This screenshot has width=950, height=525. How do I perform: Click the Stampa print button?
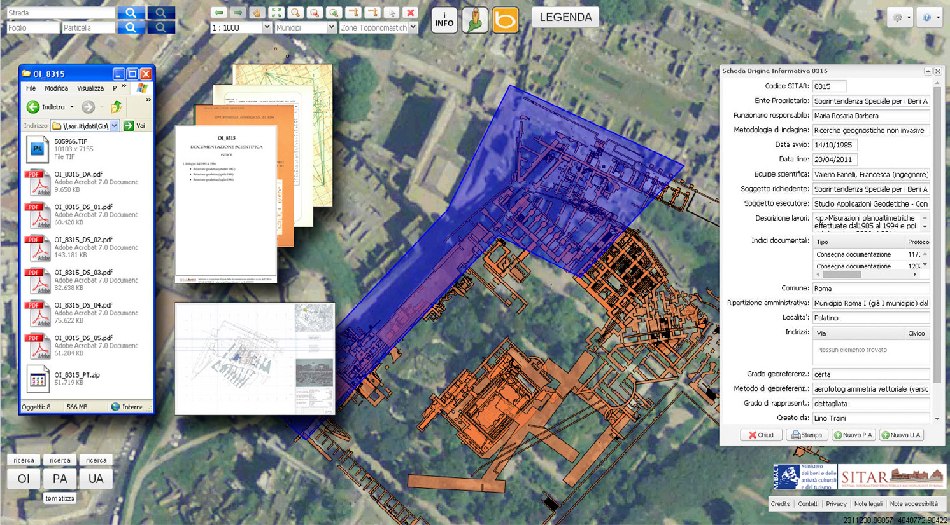tap(807, 435)
